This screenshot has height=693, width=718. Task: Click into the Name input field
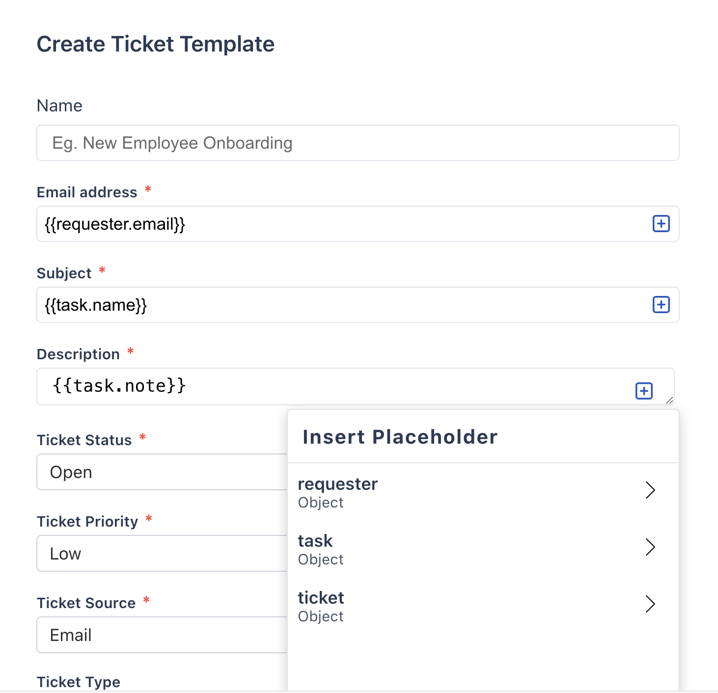pos(358,143)
